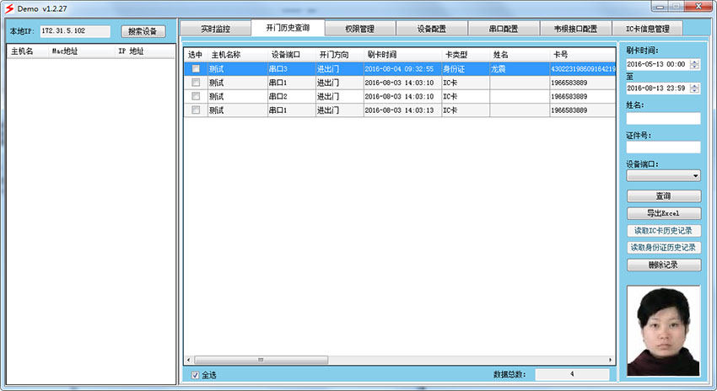Click the end date-time spinner arrows

695,88
